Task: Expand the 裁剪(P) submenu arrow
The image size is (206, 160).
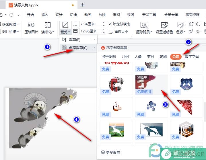Action: tap(94, 40)
